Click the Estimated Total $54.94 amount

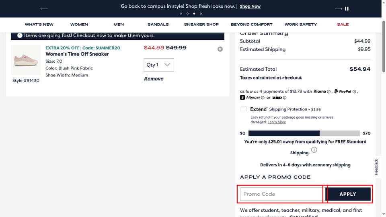point(359,69)
